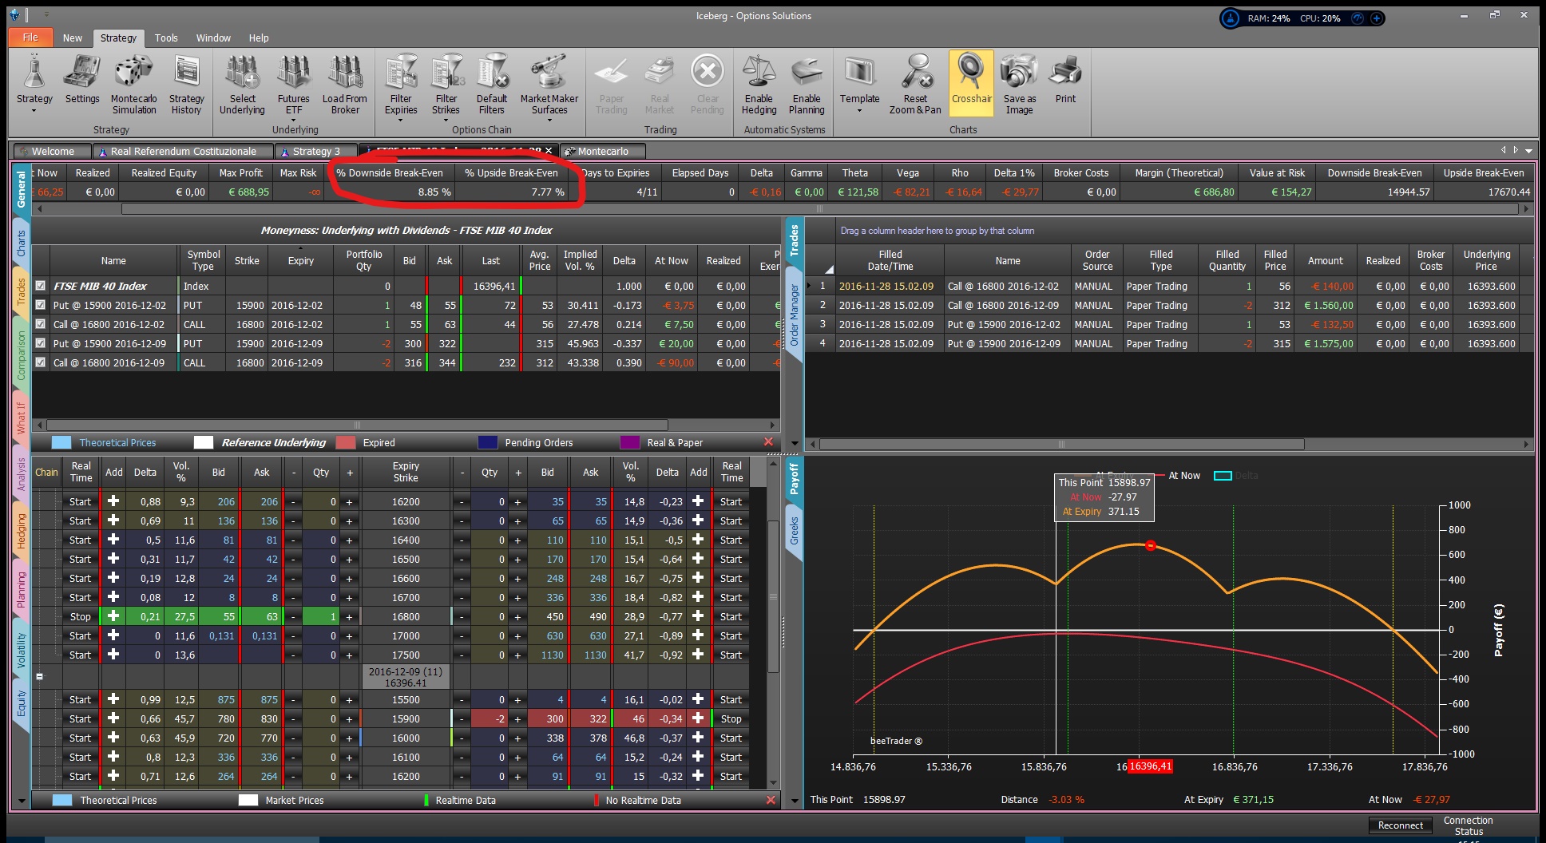Click the Reconnect button
This screenshot has width=1546, height=843.
(1401, 825)
